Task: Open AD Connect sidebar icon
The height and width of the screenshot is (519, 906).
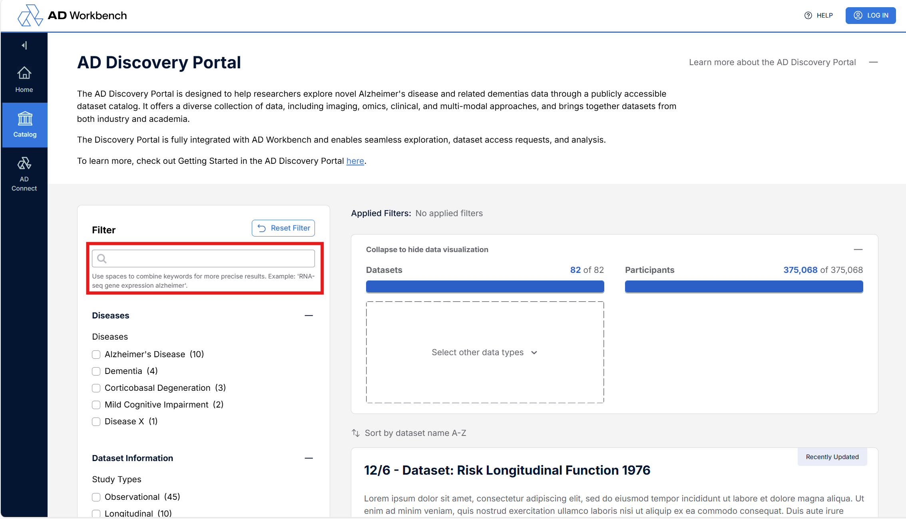Action: coord(24,163)
